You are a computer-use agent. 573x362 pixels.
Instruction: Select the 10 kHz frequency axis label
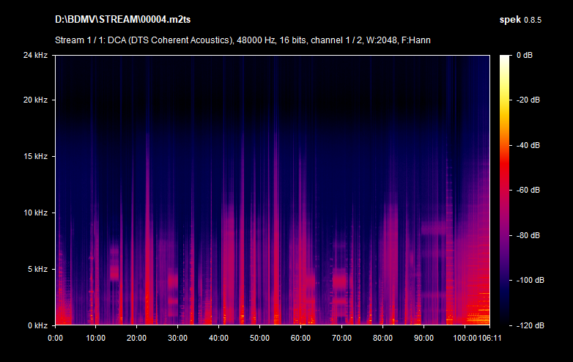click(x=35, y=213)
